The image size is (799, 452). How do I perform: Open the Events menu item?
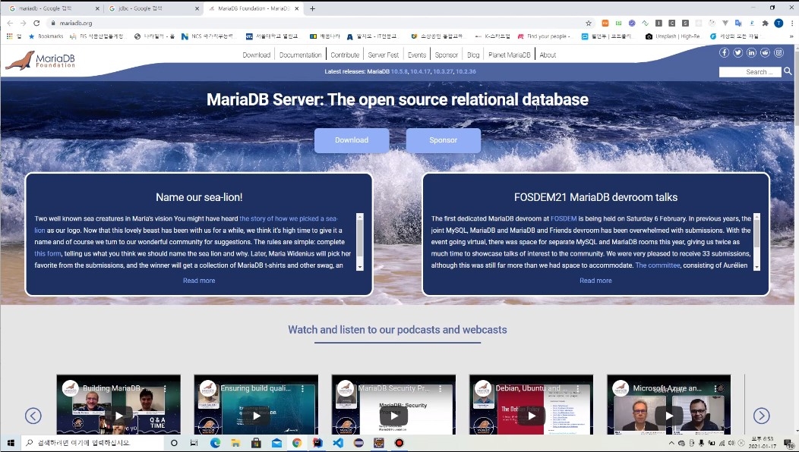pyautogui.click(x=417, y=55)
